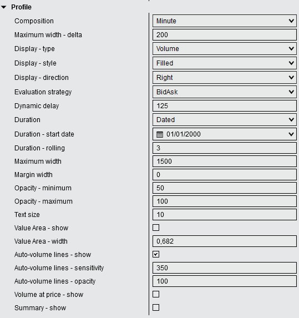The width and height of the screenshot is (299, 318).
Task: Open Evaluation strategy dropdown showing BidAsk
Action: (225, 92)
